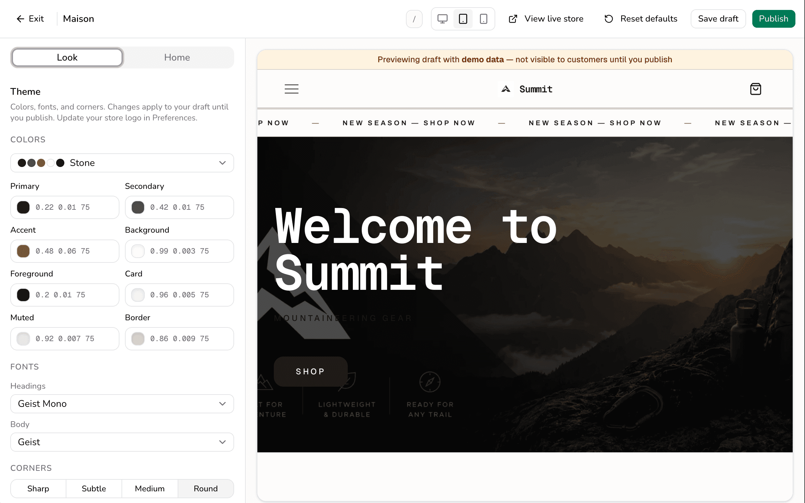Switch to the Home tab

177,57
